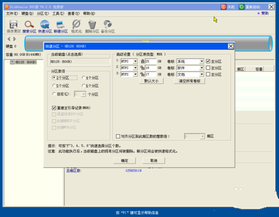Viewport: 279px width, 217px height.
Task: Click the size field showing 17 GB
Action: [151, 74]
